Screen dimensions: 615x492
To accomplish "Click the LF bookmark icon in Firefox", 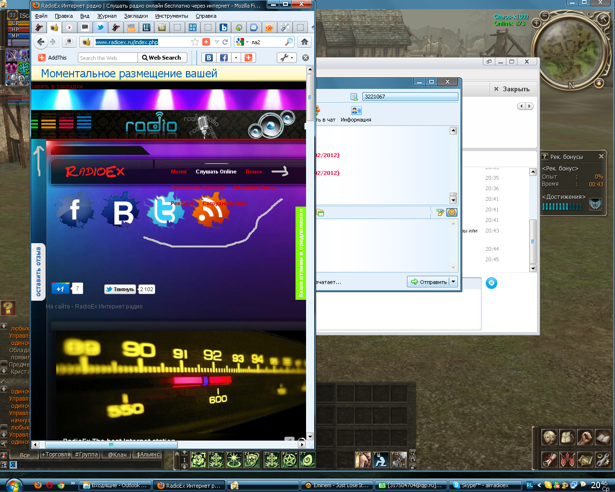I will 147,27.
